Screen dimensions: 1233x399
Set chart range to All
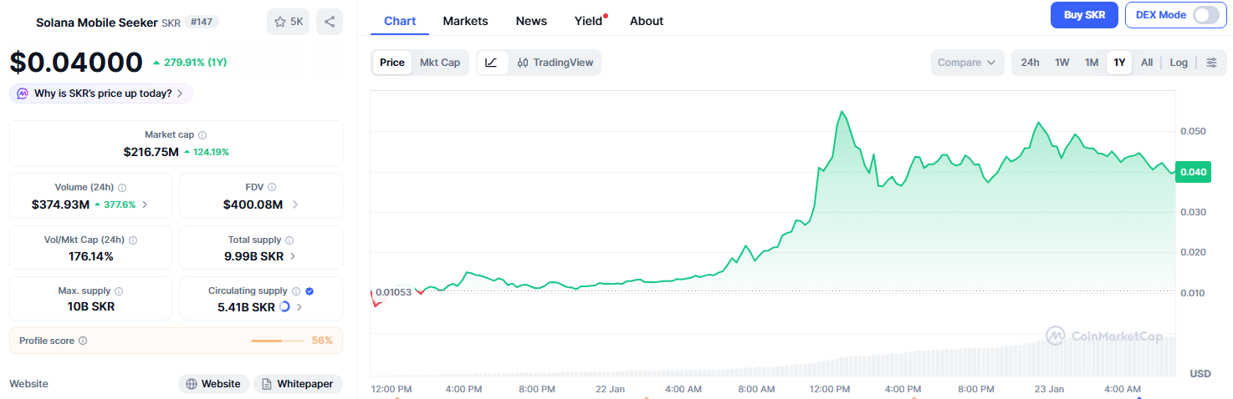click(1147, 63)
